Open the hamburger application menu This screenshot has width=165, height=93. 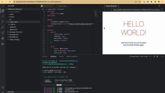[3, 6]
